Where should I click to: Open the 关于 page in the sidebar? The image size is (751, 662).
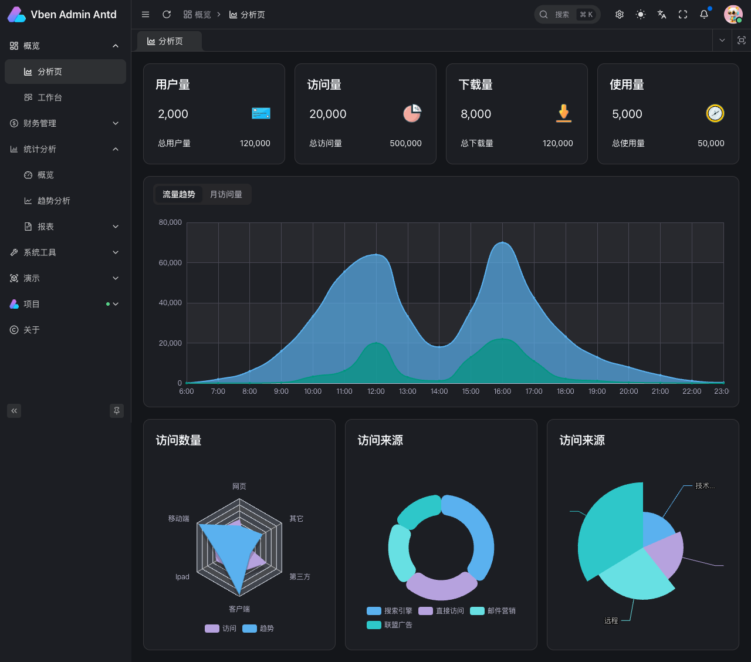(32, 330)
